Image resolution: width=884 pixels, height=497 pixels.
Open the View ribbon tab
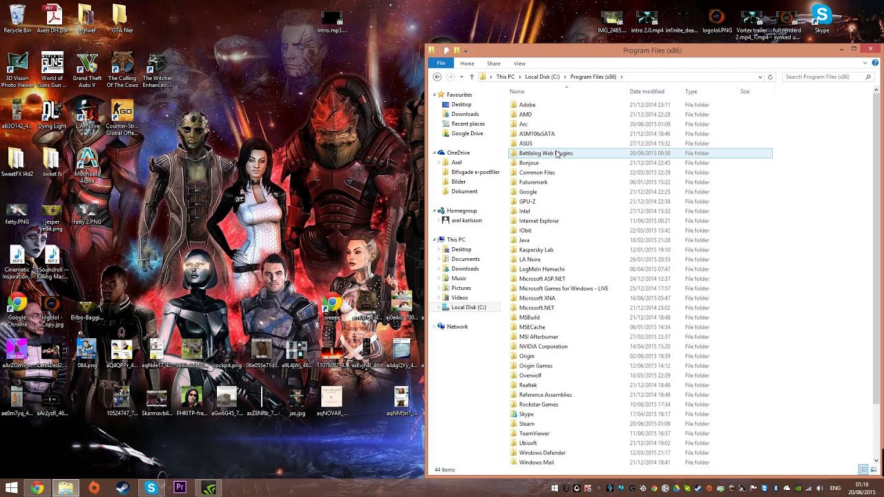click(519, 63)
